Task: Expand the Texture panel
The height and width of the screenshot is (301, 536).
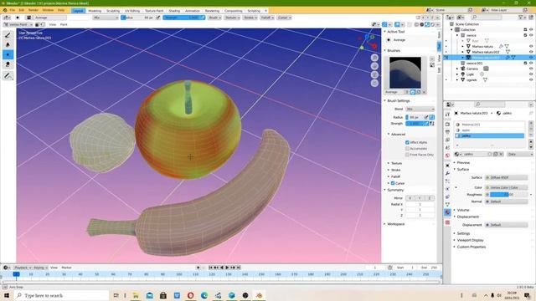Action: [396, 164]
